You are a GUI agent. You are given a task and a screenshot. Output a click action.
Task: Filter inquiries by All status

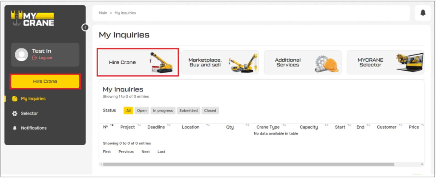pyautogui.click(x=129, y=110)
